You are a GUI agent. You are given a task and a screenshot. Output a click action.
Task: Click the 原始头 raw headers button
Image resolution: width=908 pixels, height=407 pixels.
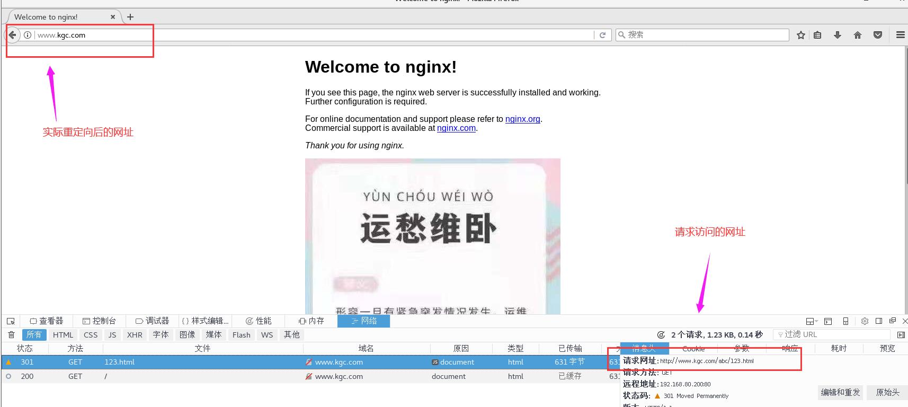click(887, 392)
